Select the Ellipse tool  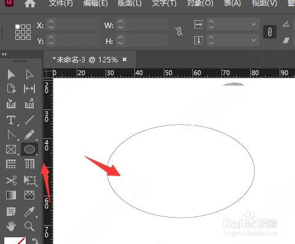[x=29, y=149]
